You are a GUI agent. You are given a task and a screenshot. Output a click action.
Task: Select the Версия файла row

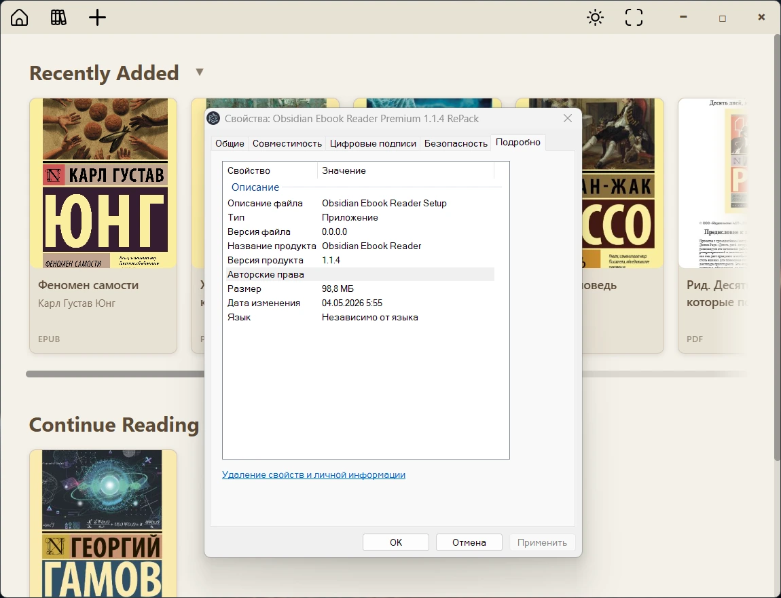click(x=360, y=231)
